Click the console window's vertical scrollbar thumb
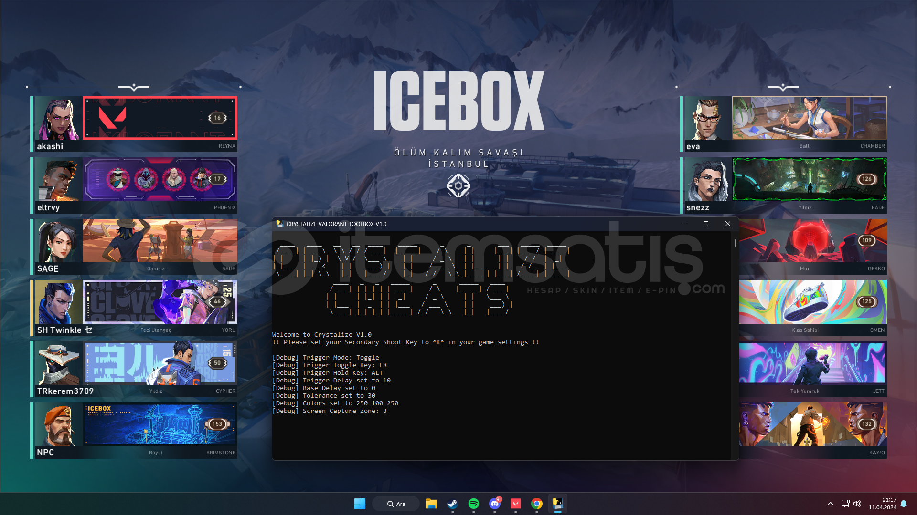Viewport: 917px width, 515px height. (735, 243)
